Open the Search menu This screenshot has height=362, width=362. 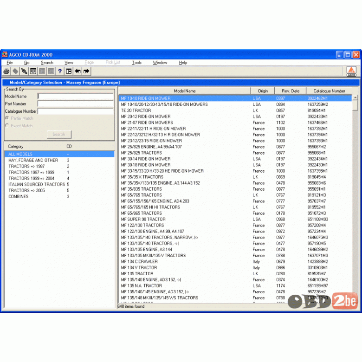(x=47, y=63)
